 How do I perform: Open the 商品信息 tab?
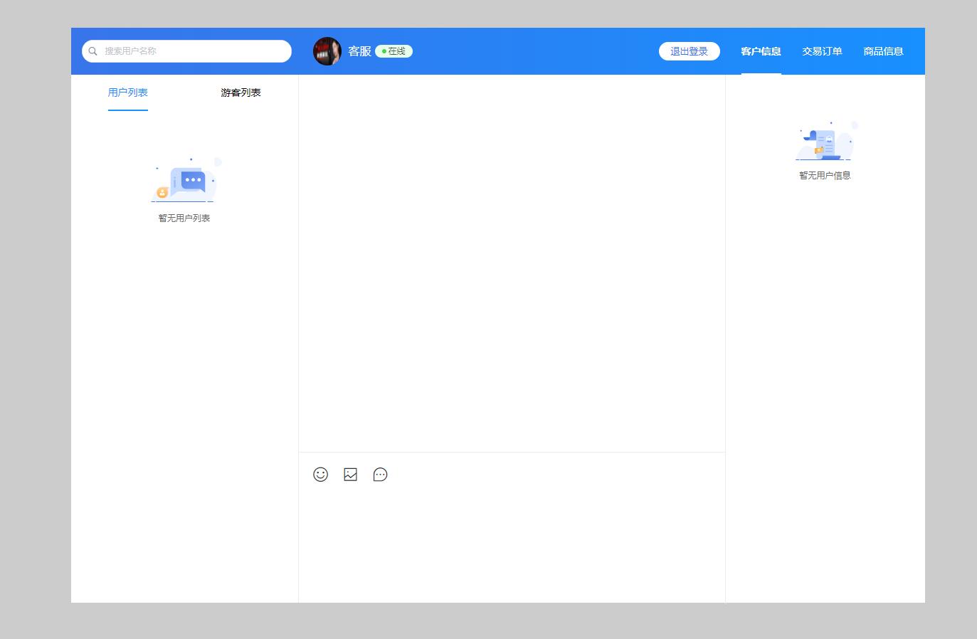point(883,51)
